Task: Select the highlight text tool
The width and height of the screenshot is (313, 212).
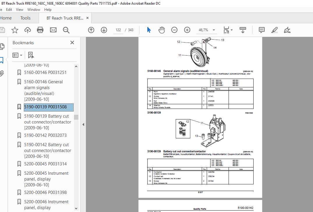Action: (x=275, y=30)
